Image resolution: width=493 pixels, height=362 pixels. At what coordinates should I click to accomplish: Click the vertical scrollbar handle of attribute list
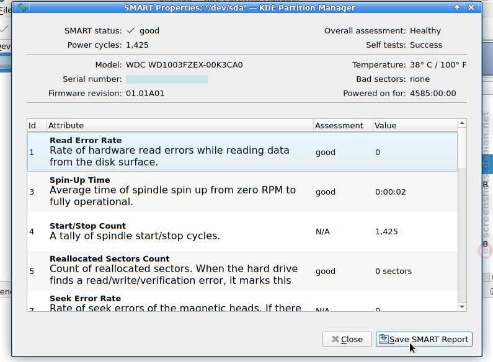[462, 148]
